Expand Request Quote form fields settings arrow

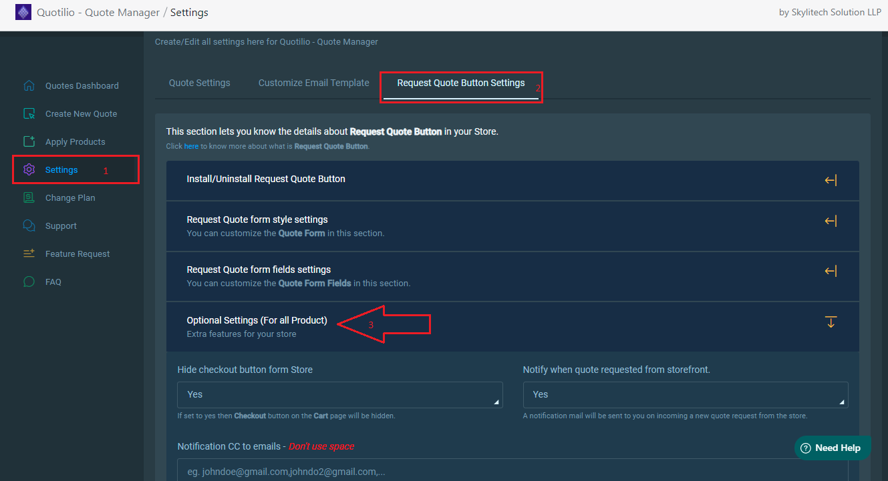pos(831,271)
